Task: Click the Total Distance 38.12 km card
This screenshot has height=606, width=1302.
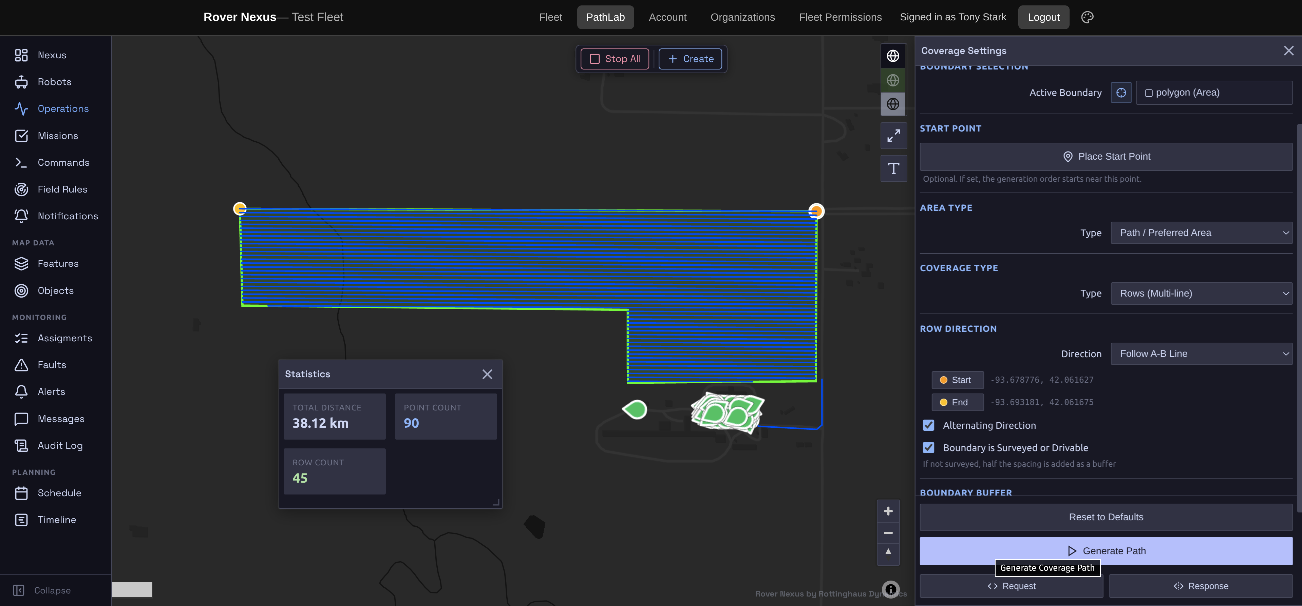Action: click(x=335, y=417)
